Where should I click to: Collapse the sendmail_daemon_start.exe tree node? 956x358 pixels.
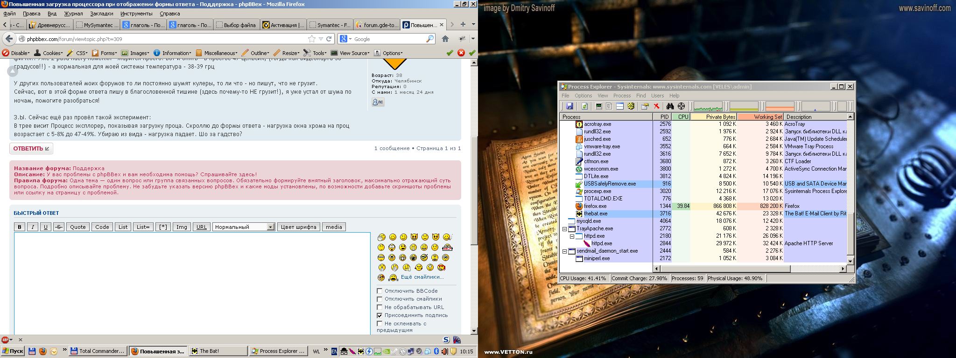point(564,251)
